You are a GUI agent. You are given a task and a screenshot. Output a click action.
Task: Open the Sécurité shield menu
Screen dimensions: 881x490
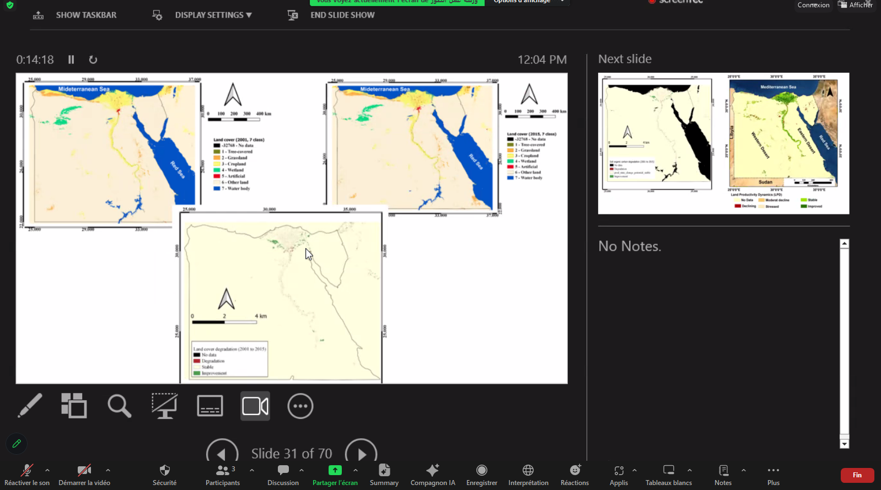[x=164, y=475]
